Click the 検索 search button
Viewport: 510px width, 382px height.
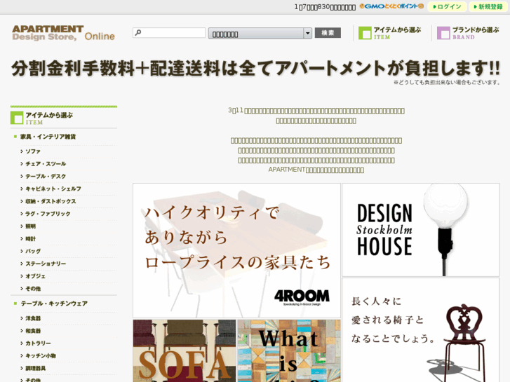(328, 33)
